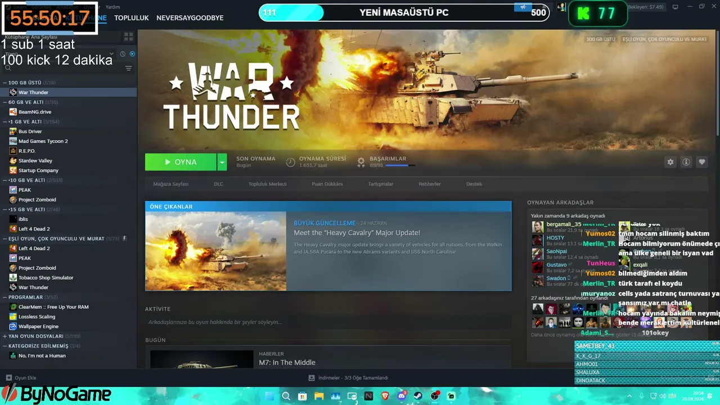Expand the YAN OYUN DOSYALARI category
This screenshot has width=720, height=405.
coord(4,336)
